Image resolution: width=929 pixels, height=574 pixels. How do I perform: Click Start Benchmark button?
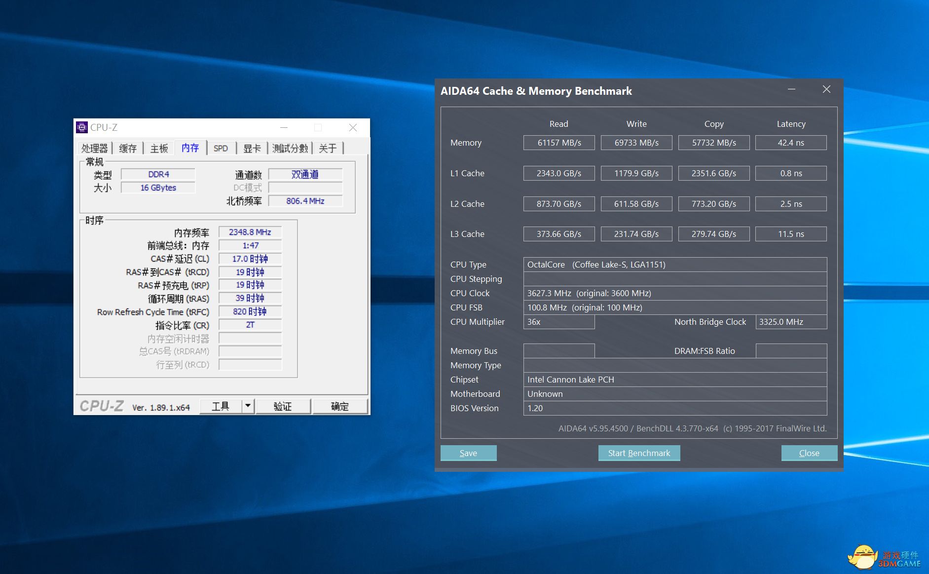pos(639,453)
